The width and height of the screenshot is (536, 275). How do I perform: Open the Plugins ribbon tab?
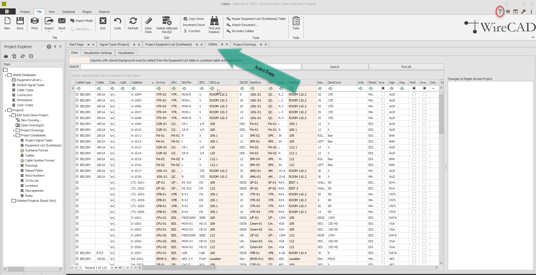coord(87,12)
